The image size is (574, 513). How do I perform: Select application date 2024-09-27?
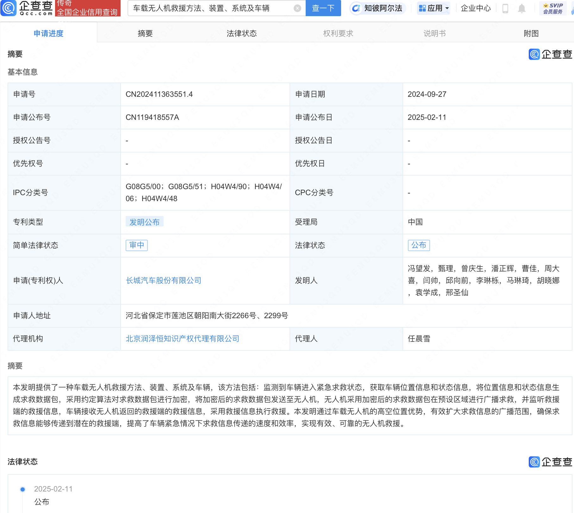(x=427, y=94)
